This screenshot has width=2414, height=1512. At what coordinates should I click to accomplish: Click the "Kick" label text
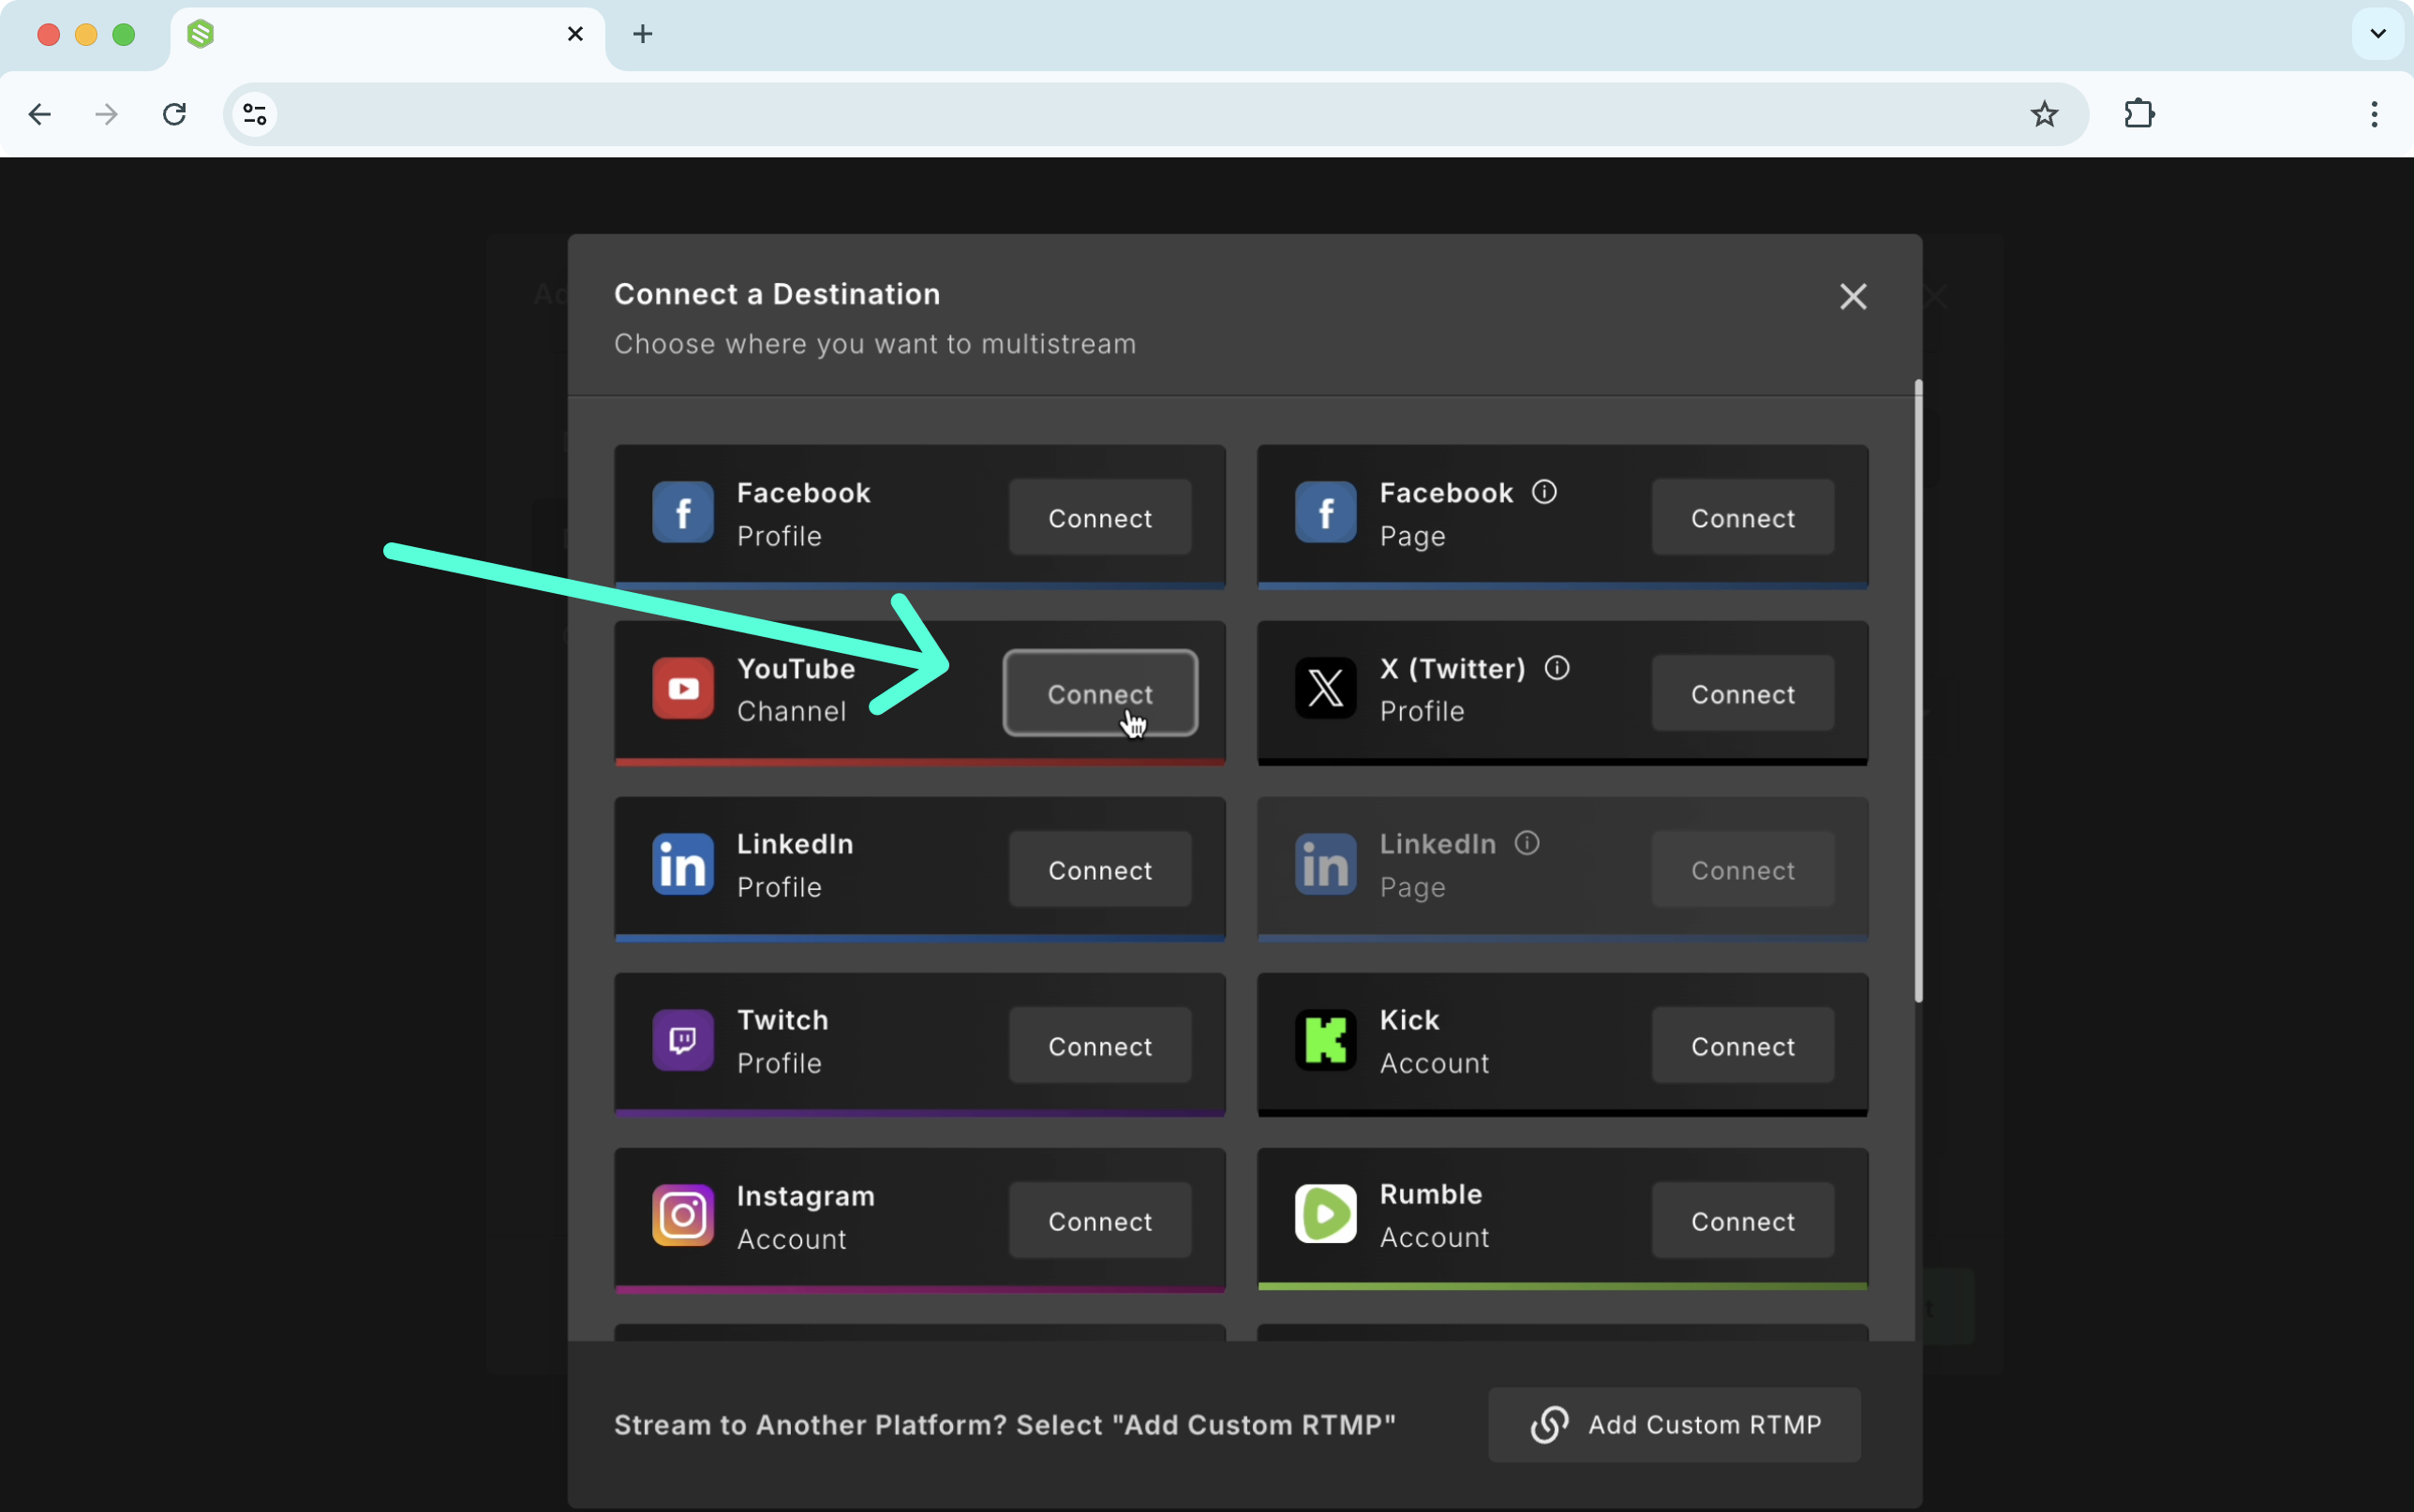[x=1410, y=1020]
